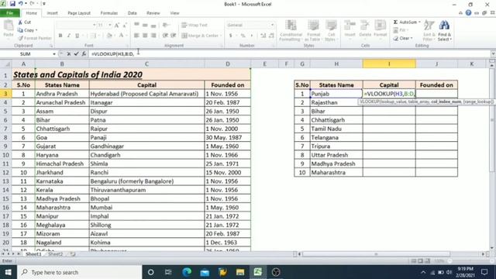Switch to the Page Layout tab
The image size is (496, 279).
79,13
